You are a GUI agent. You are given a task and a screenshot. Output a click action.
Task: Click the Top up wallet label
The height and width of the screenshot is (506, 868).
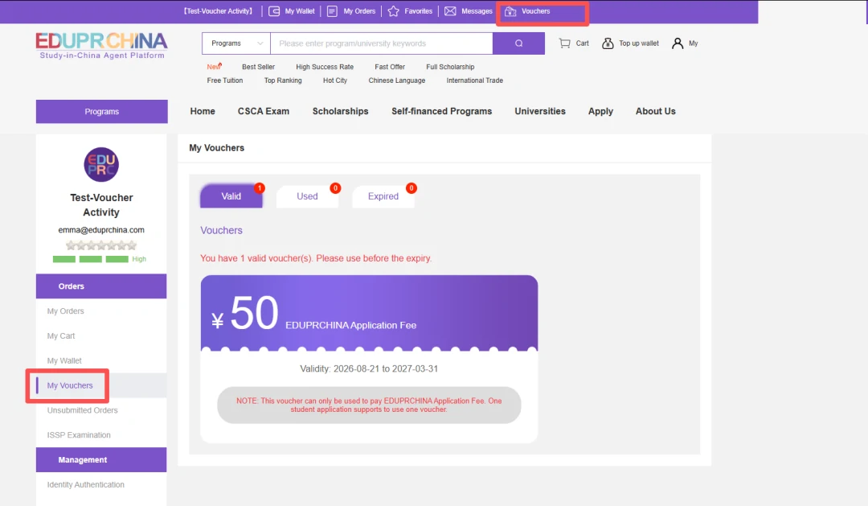(x=639, y=43)
